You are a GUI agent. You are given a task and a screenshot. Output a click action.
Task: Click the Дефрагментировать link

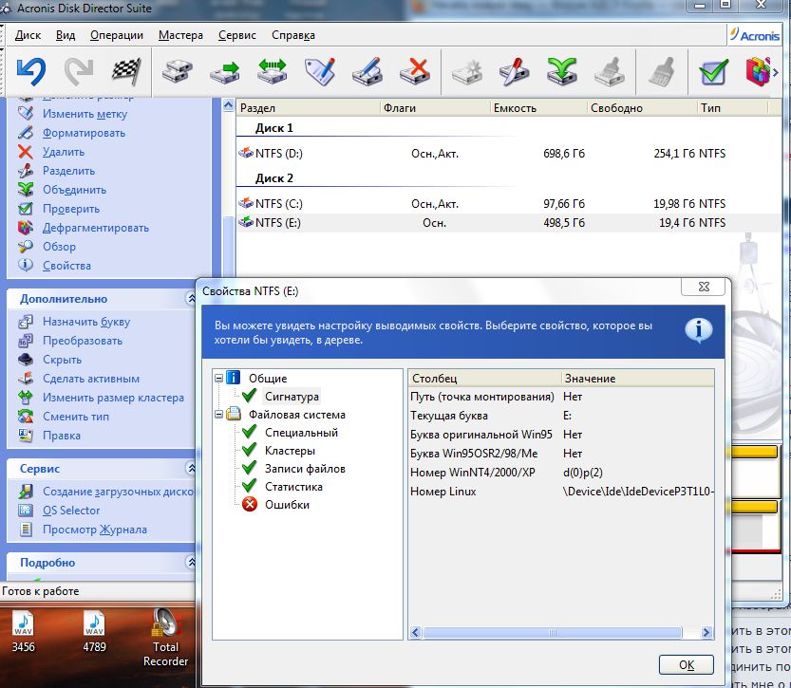click(96, 228)
